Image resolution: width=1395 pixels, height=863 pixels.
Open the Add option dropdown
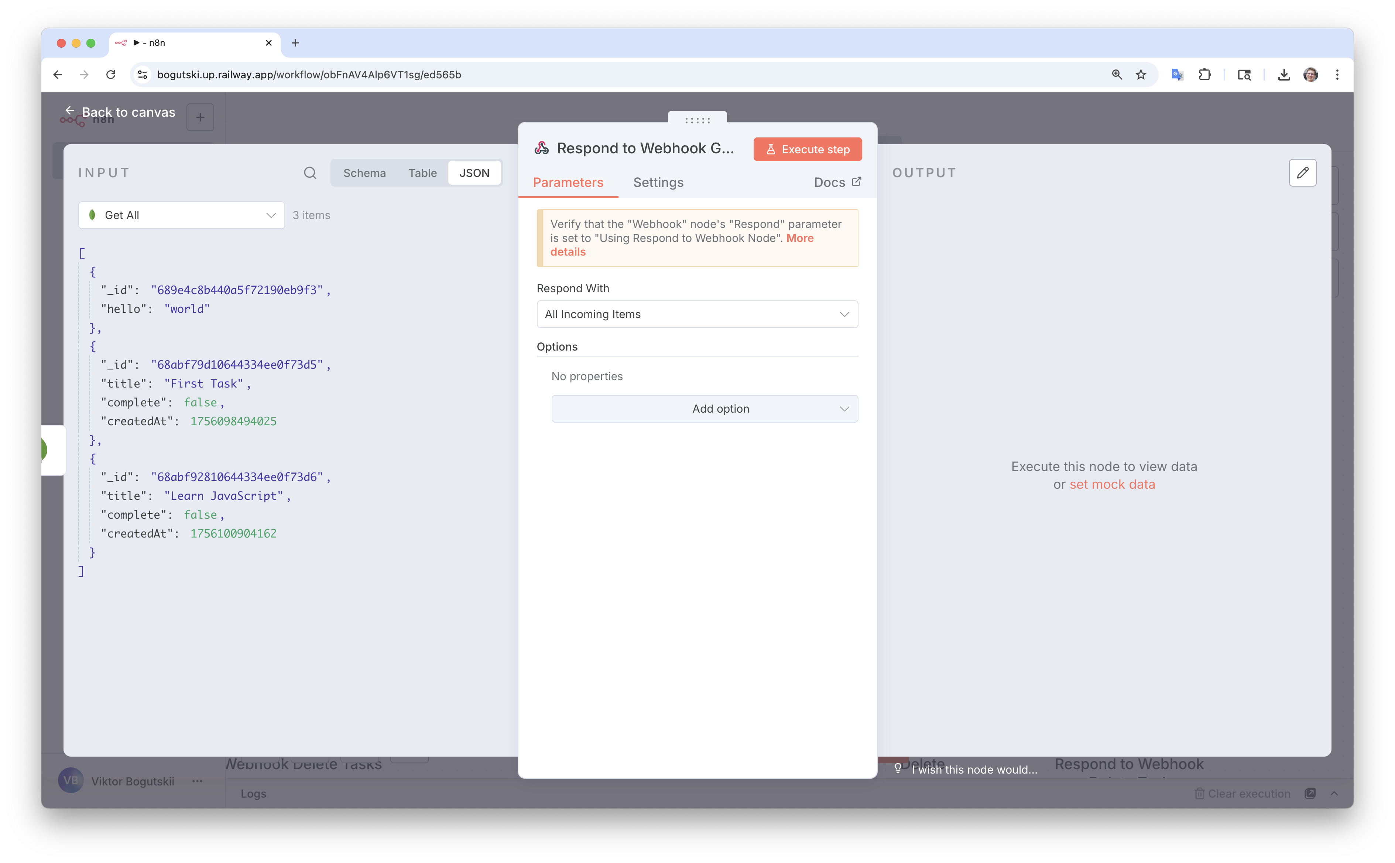704,409
